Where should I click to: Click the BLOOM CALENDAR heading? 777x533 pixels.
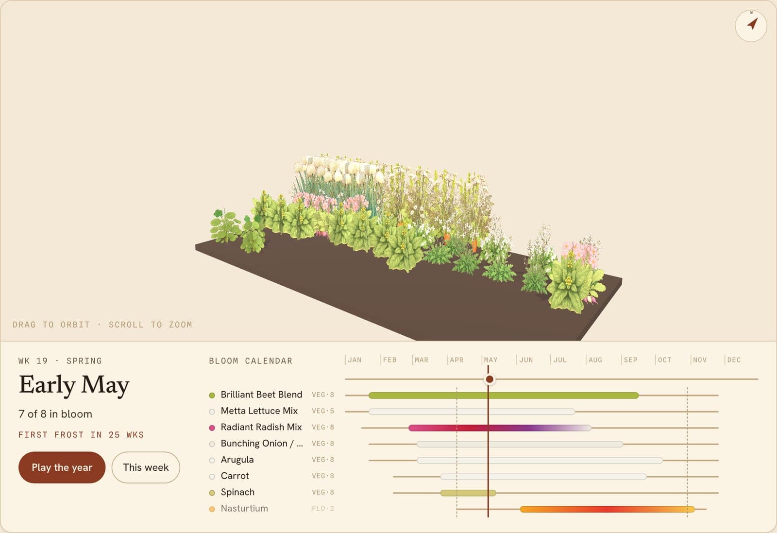pos(251,361)
